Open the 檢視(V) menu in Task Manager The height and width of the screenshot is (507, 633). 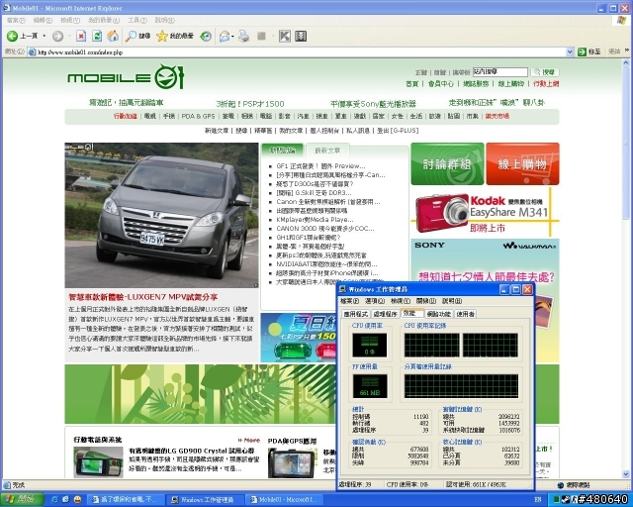401,301
